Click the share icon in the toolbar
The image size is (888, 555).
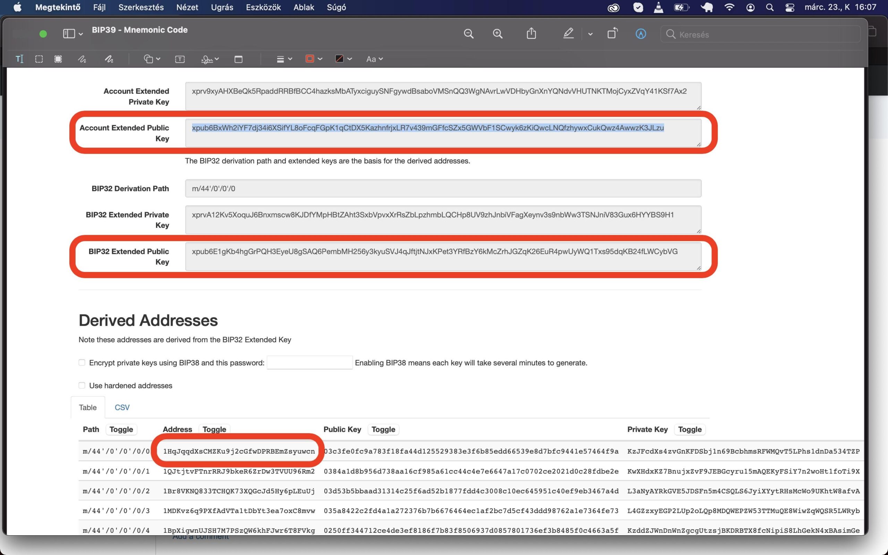tap(531, 34)
